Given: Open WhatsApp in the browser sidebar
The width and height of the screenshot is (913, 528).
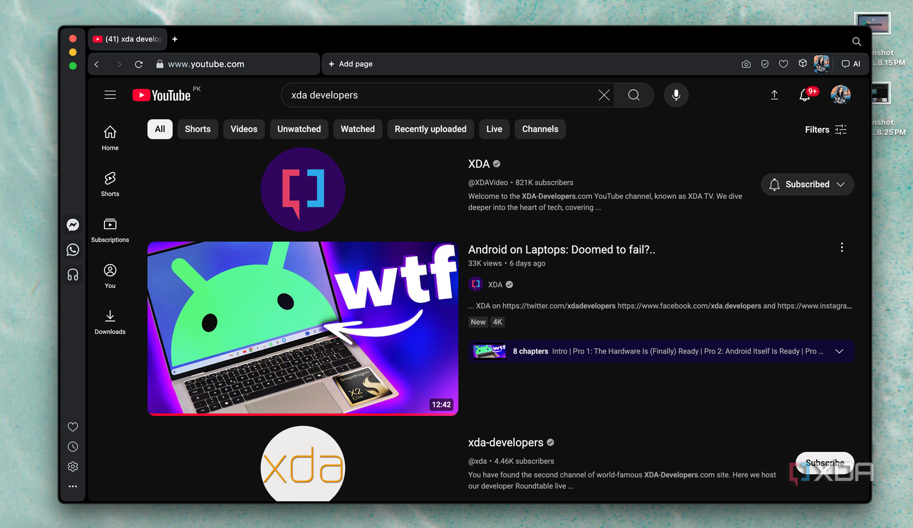Looking at the screenshot, I should [x=73, y=250].
